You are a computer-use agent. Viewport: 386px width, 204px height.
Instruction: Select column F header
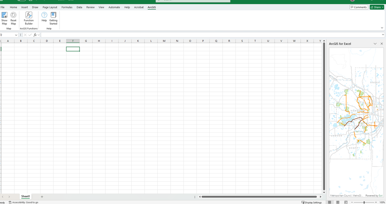tap(73, 41)
